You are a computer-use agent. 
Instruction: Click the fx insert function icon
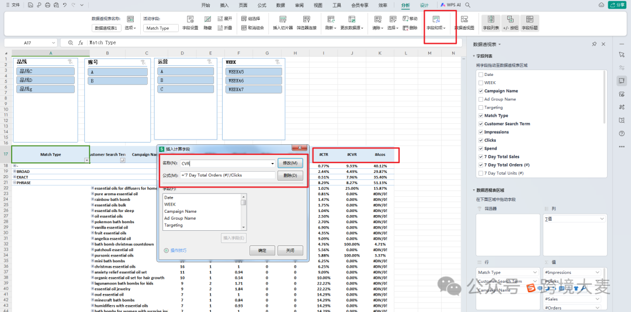tap(81, 42)
